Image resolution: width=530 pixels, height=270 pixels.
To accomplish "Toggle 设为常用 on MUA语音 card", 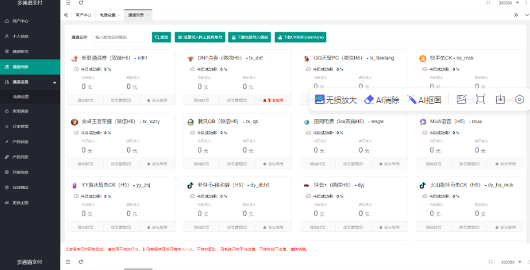I will pyautogui.click(x=505, y=164).
